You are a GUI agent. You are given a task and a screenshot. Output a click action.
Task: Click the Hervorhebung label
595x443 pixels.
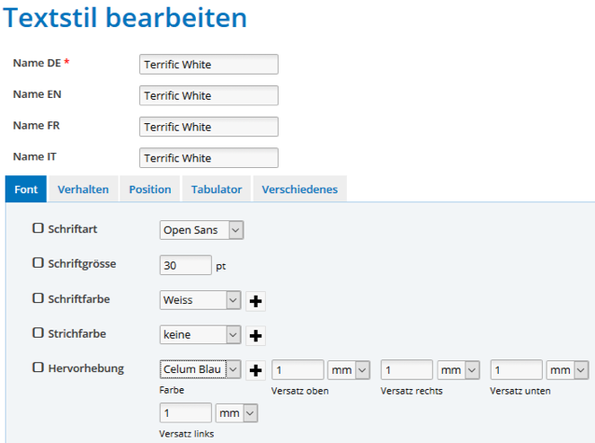(86, 368)
